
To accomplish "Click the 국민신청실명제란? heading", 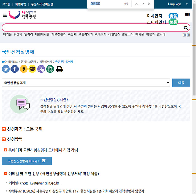I will (54, 99).
